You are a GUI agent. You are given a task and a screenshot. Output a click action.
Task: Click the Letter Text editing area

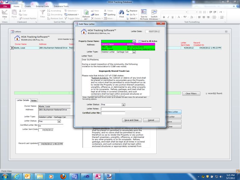coord(116,77)
